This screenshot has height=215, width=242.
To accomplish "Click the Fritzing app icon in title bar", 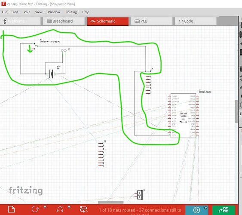I will coord(3,4).
